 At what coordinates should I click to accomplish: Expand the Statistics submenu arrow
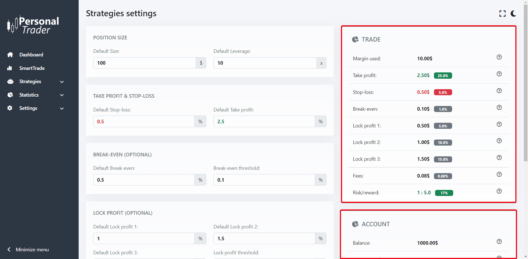point(62,95)
